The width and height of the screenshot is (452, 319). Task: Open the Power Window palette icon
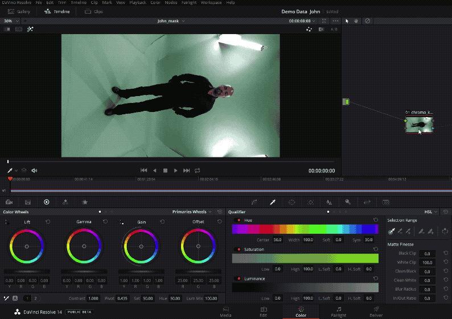[x=291, y=202]
